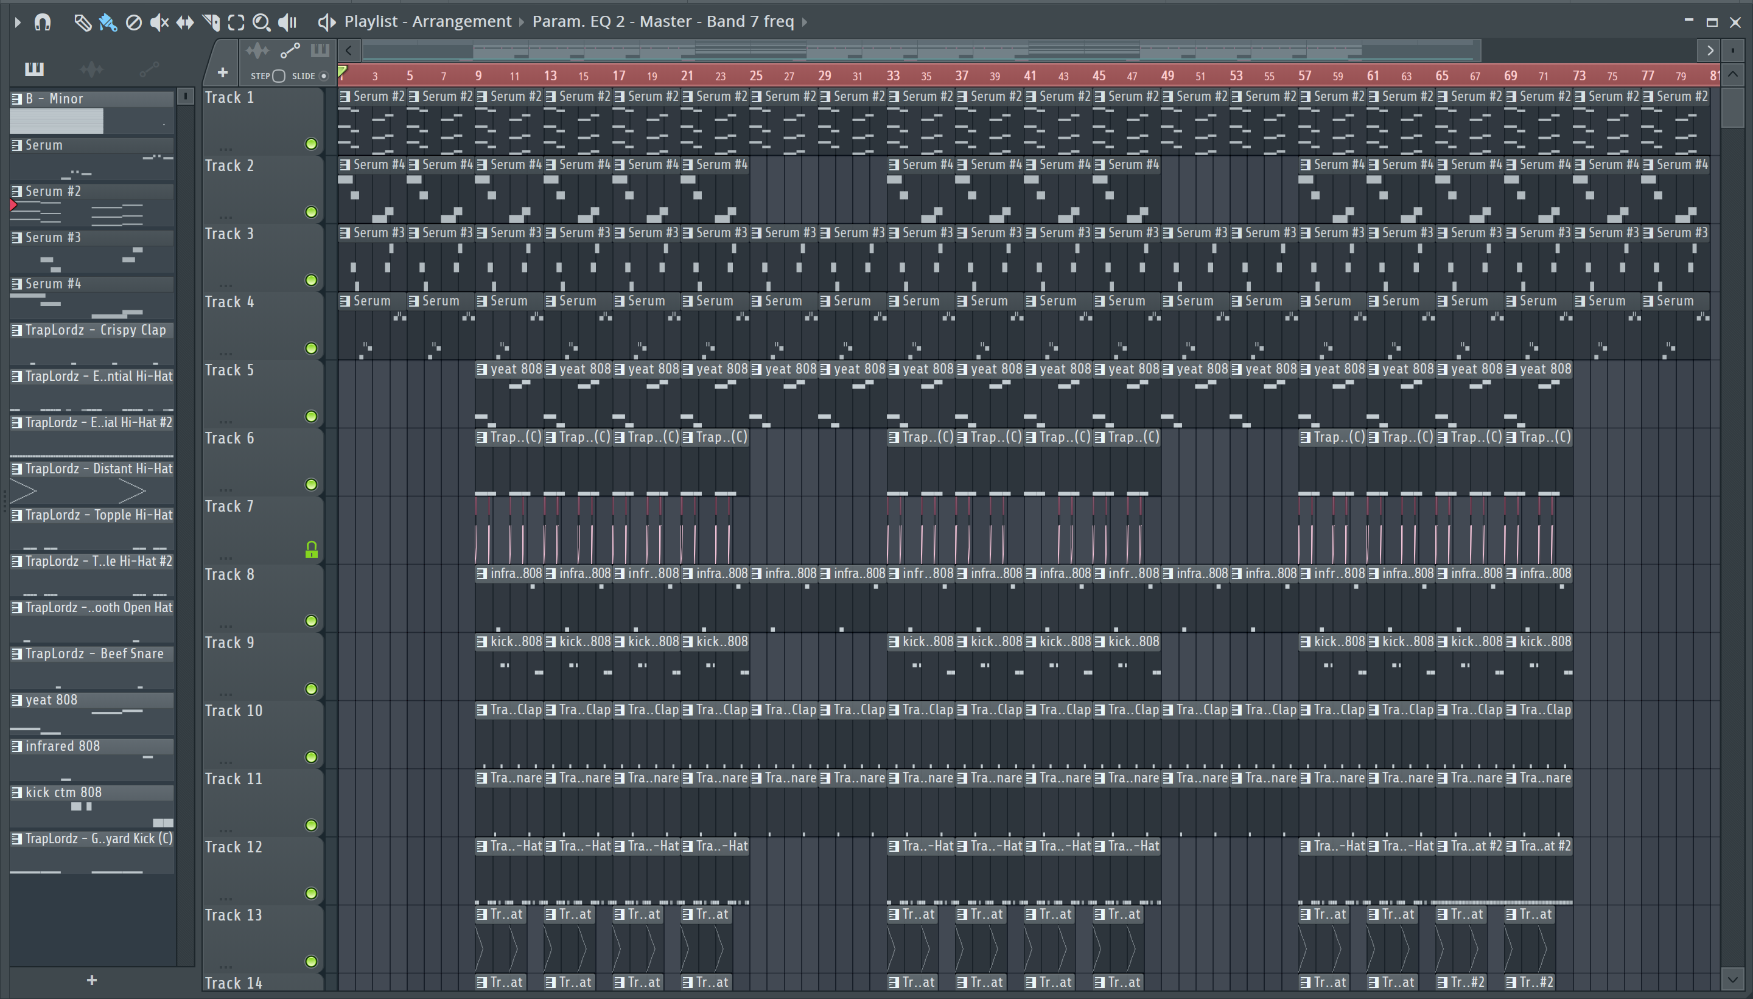Viewport: 1753px width, 999px height.
Task: Click the icon beside B - Minor pattern
Action: pyautogui.click(x=16, y=99)
